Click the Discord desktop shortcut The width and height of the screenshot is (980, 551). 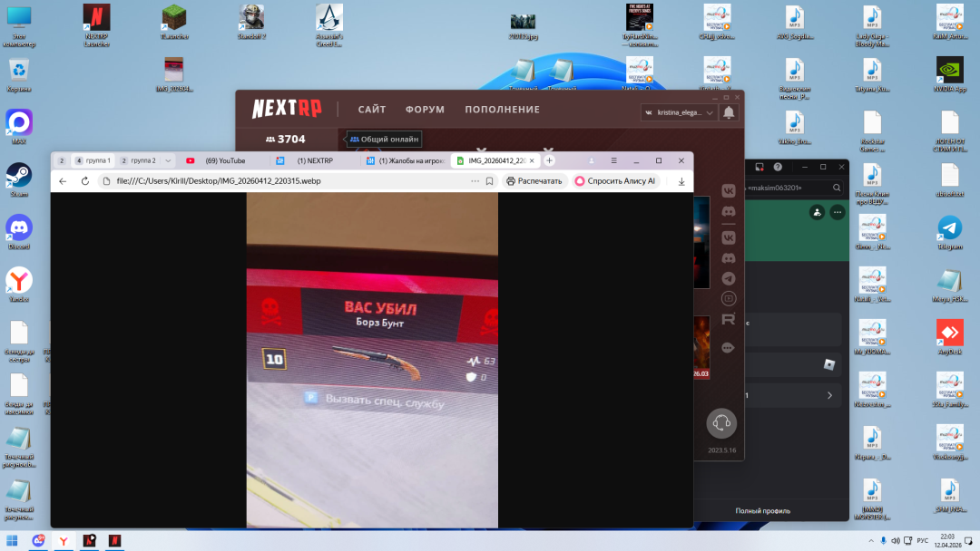[x=19, y=228]
